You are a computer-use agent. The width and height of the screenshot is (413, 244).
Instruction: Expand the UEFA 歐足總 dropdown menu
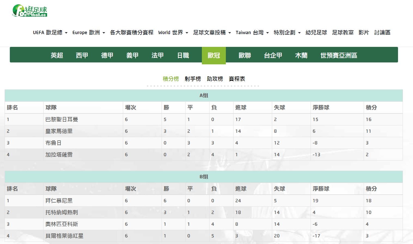[x=50, y=32]
